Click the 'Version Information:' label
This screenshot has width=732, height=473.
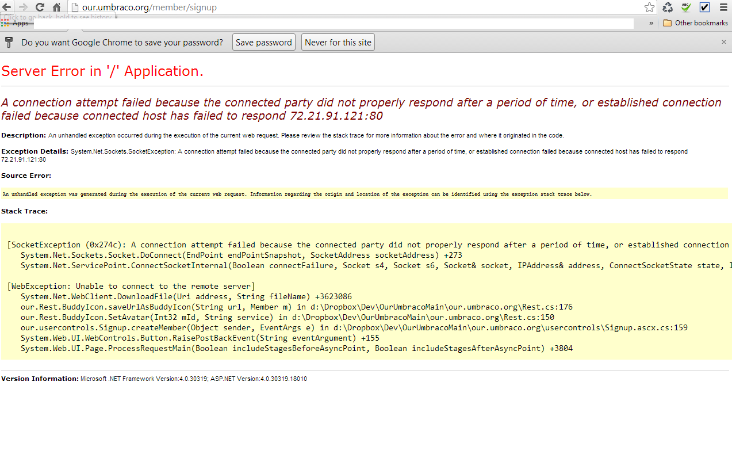[x=40, y=379]
